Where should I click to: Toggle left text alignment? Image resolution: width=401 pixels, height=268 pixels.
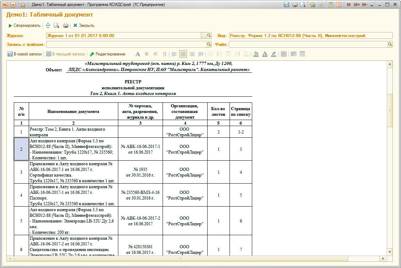click(174, 54)
